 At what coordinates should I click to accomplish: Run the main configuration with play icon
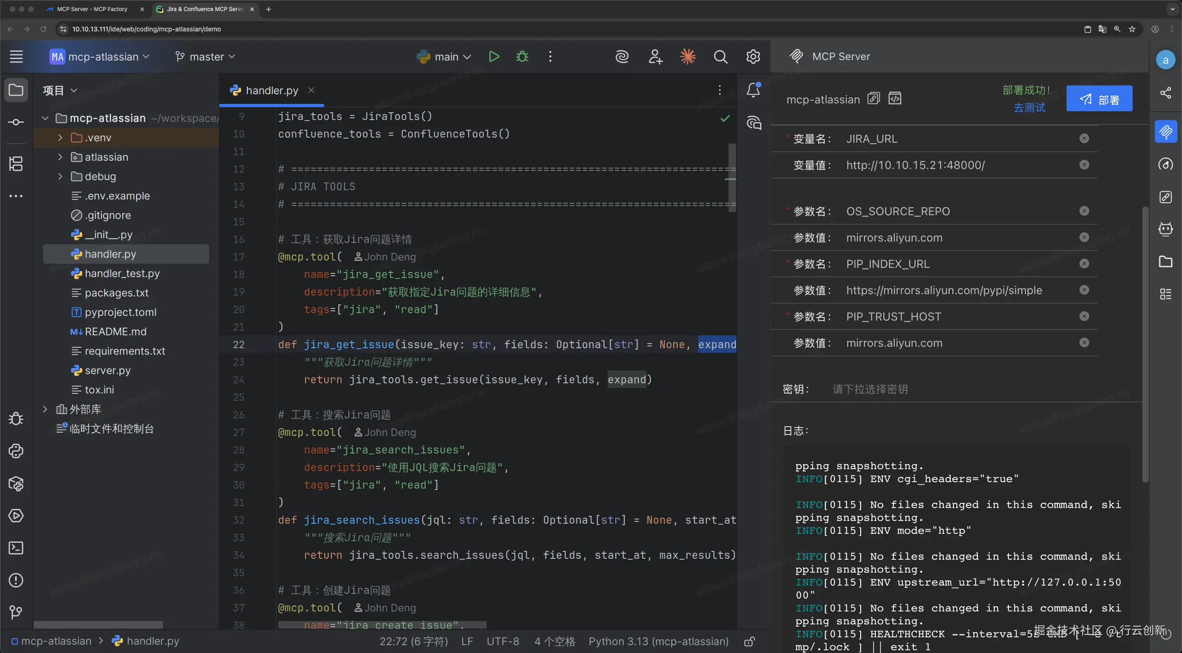pyautogui.click(x=494, y=56)
